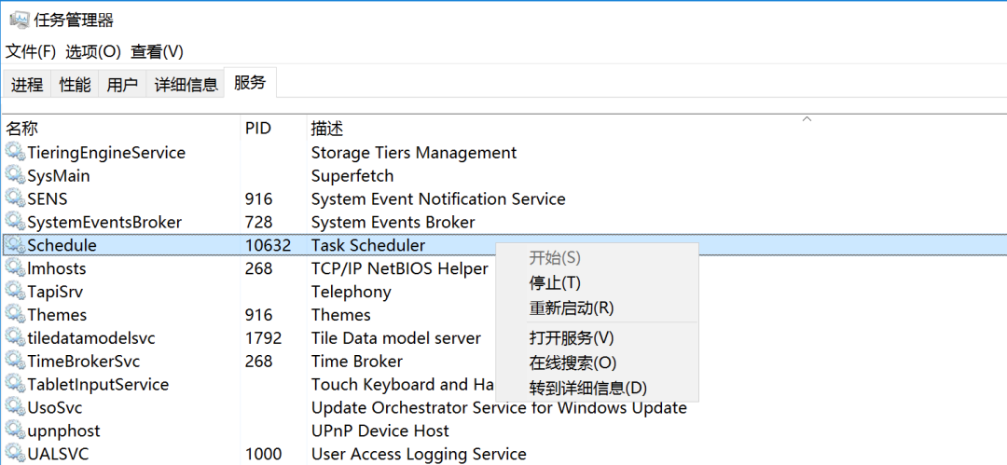This screenshot has height=465, width=1007.
Task: Click the UALSVC service icon
Action: [15, 454]
